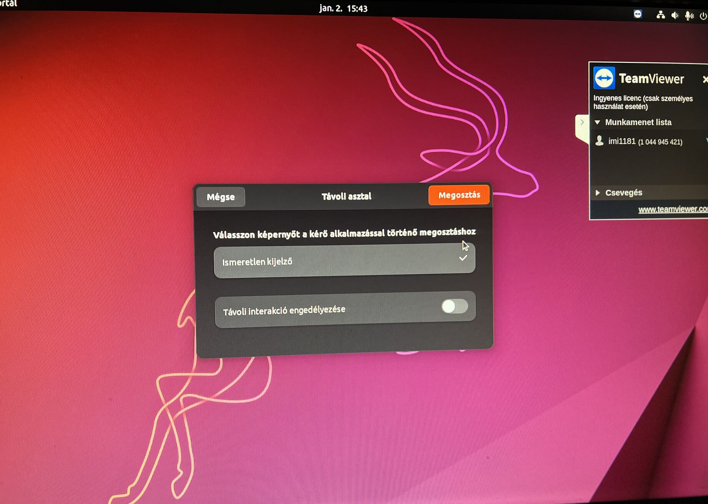708x504 pixels.
Task: Collapse the TeamViewer panel side arrow
Action: coord(582,122)
